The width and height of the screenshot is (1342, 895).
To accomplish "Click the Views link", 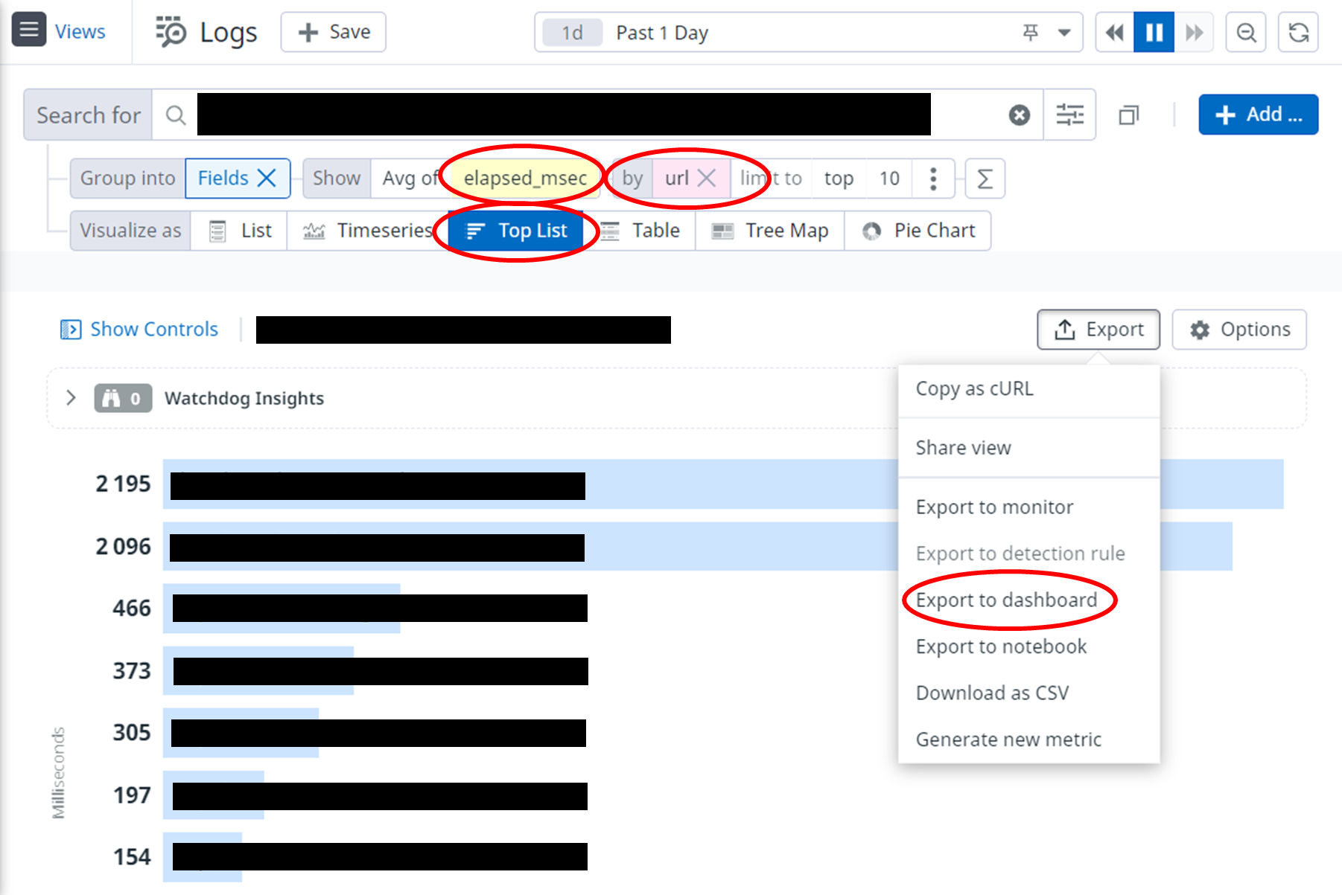I will (x=80, y=32).
